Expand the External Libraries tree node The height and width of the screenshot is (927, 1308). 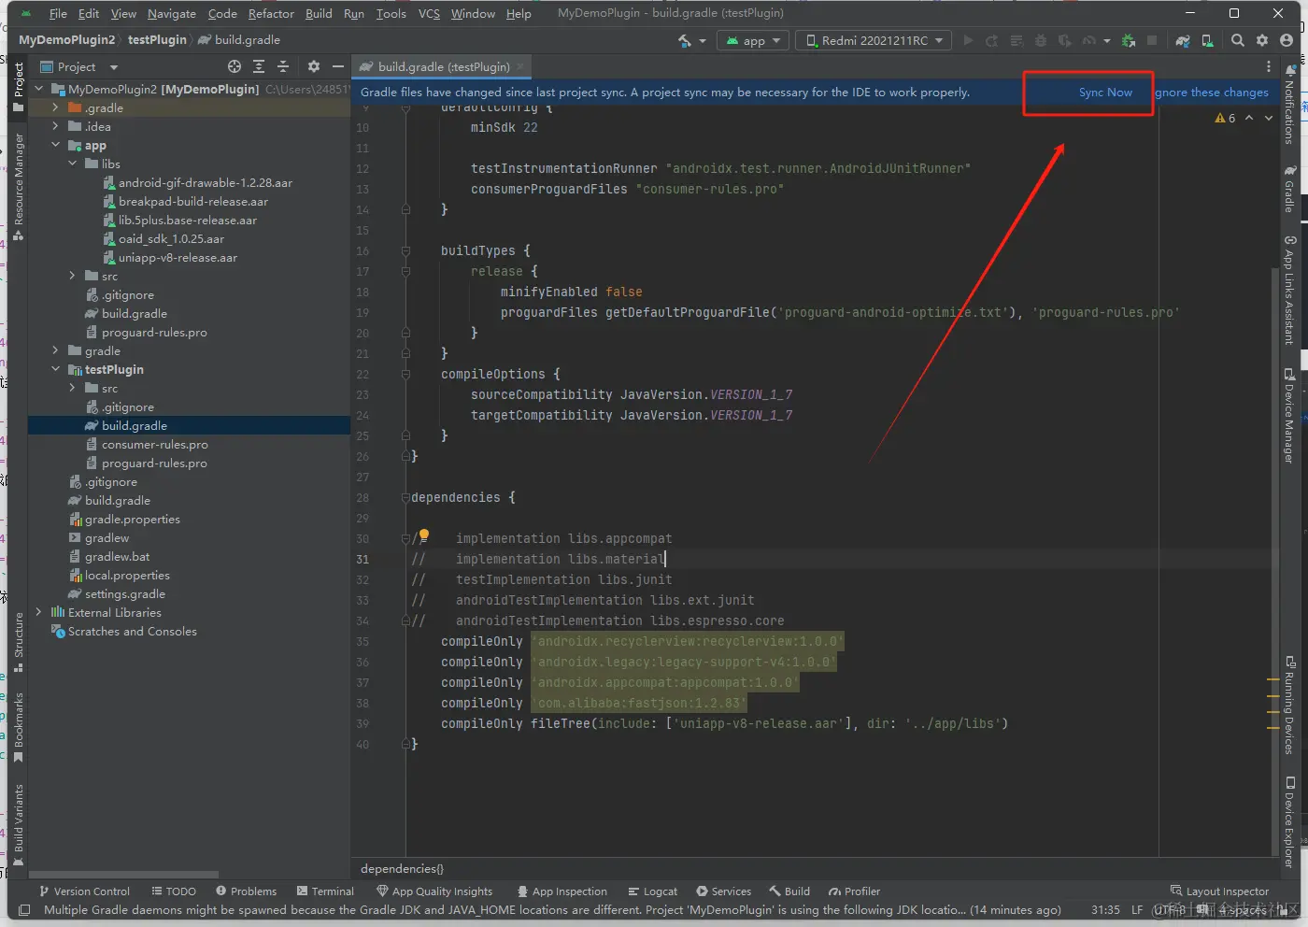point(38,612)
